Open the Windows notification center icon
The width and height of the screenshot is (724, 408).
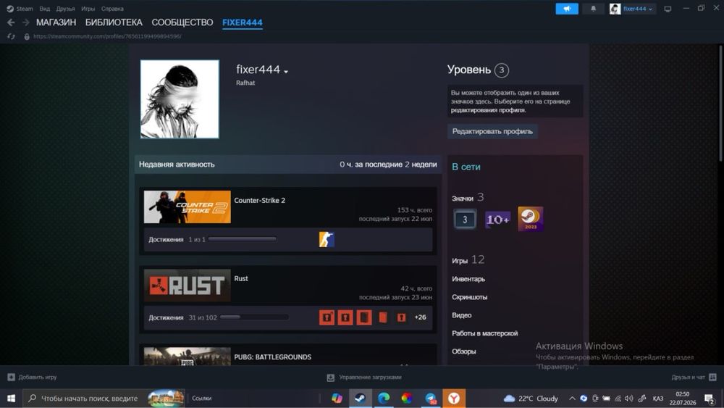point(710,399)
